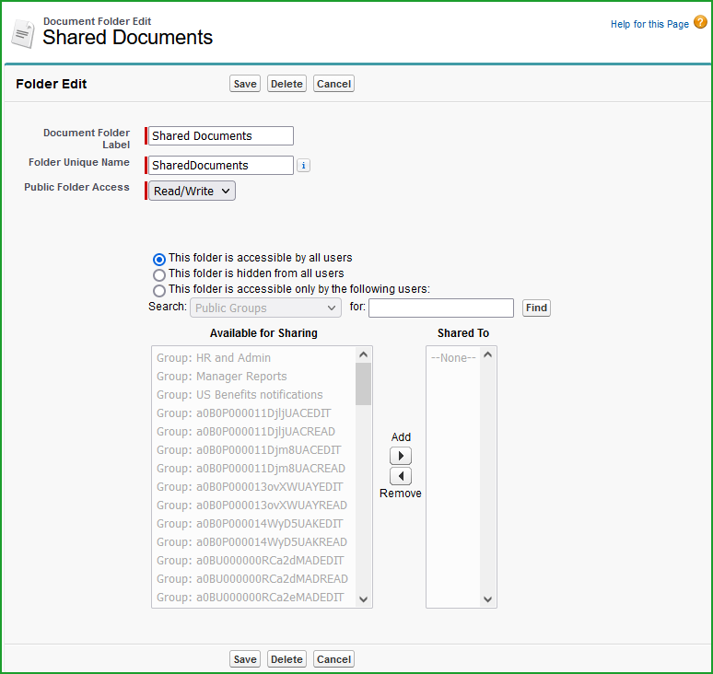Select 'Group: Manager Reports' list entry
The width and height of the screenshot is (713, 674).
click(221, 377)
